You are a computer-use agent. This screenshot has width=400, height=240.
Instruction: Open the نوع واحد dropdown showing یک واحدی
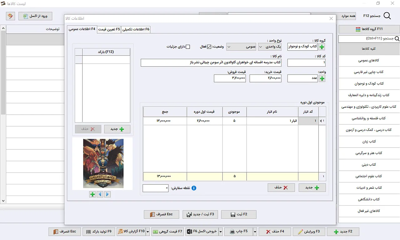coord(270,47)
